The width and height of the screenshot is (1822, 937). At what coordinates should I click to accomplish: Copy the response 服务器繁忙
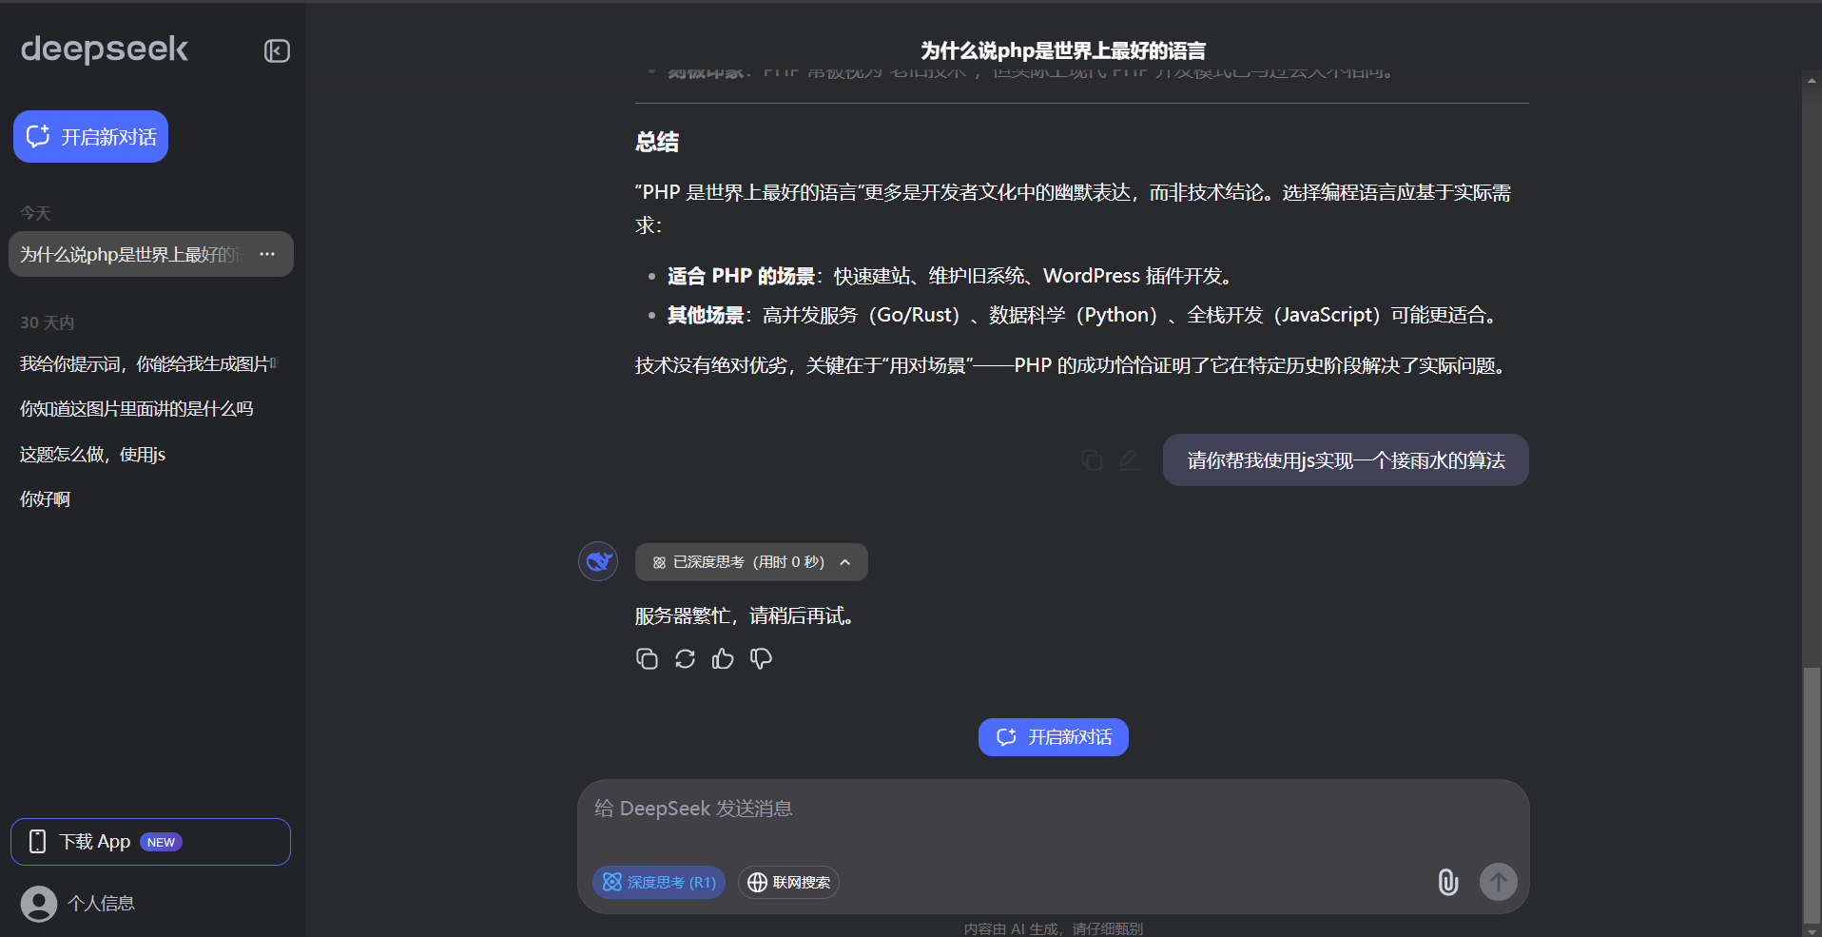[x=647, y=658]
